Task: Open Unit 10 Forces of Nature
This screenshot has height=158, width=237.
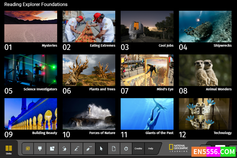Action: point(89,114)
